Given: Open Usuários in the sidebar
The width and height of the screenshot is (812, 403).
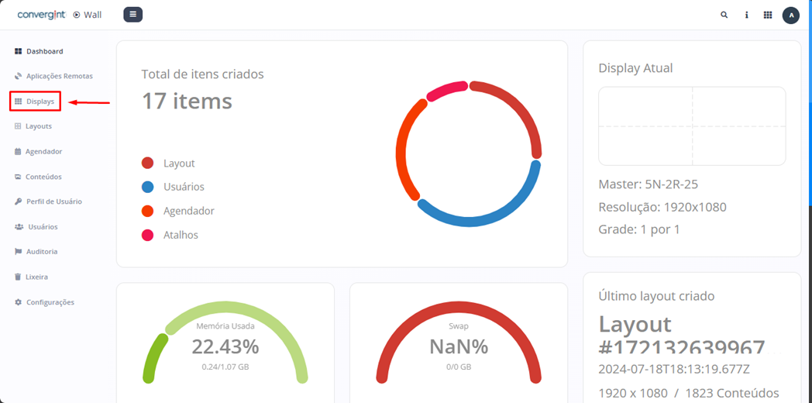Looking at the screenshot, I should pos(43,227).
